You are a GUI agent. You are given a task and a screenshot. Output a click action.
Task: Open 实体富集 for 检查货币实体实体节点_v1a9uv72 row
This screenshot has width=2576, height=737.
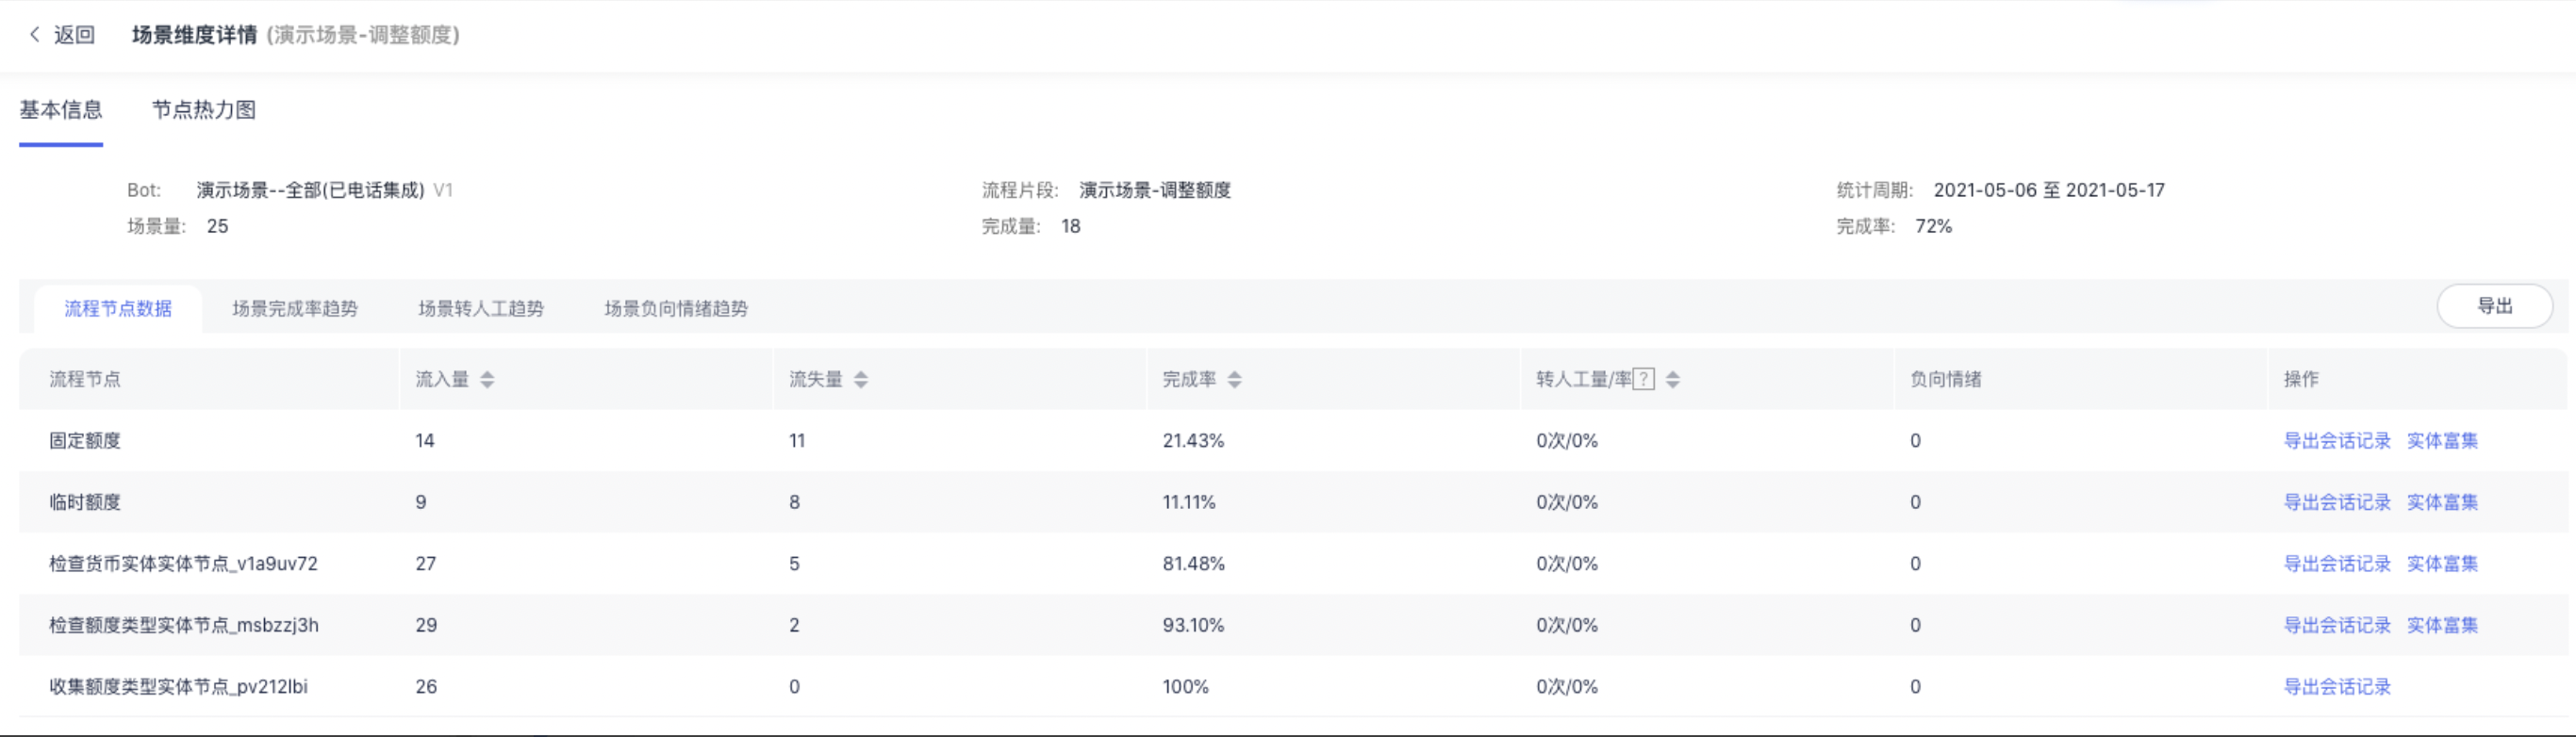2442,564
